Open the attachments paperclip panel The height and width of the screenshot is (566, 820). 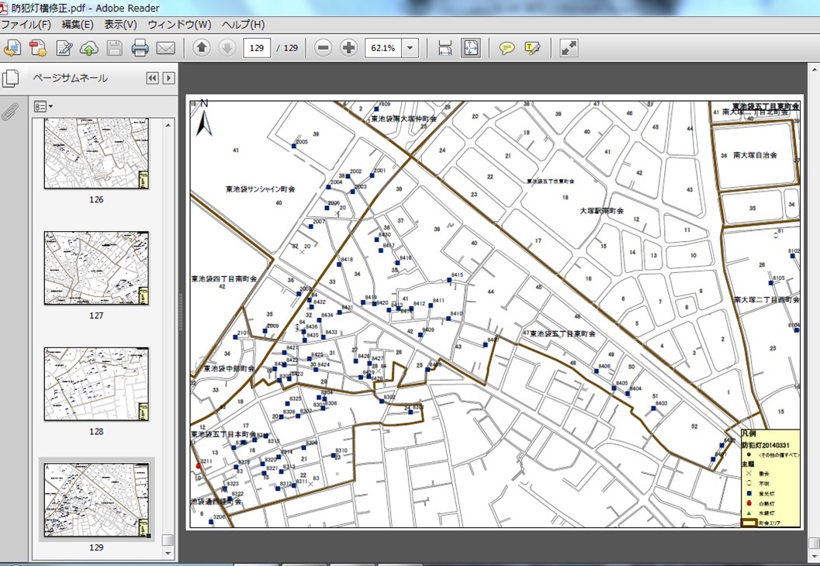pyautogui.click(x=10, y=112)
